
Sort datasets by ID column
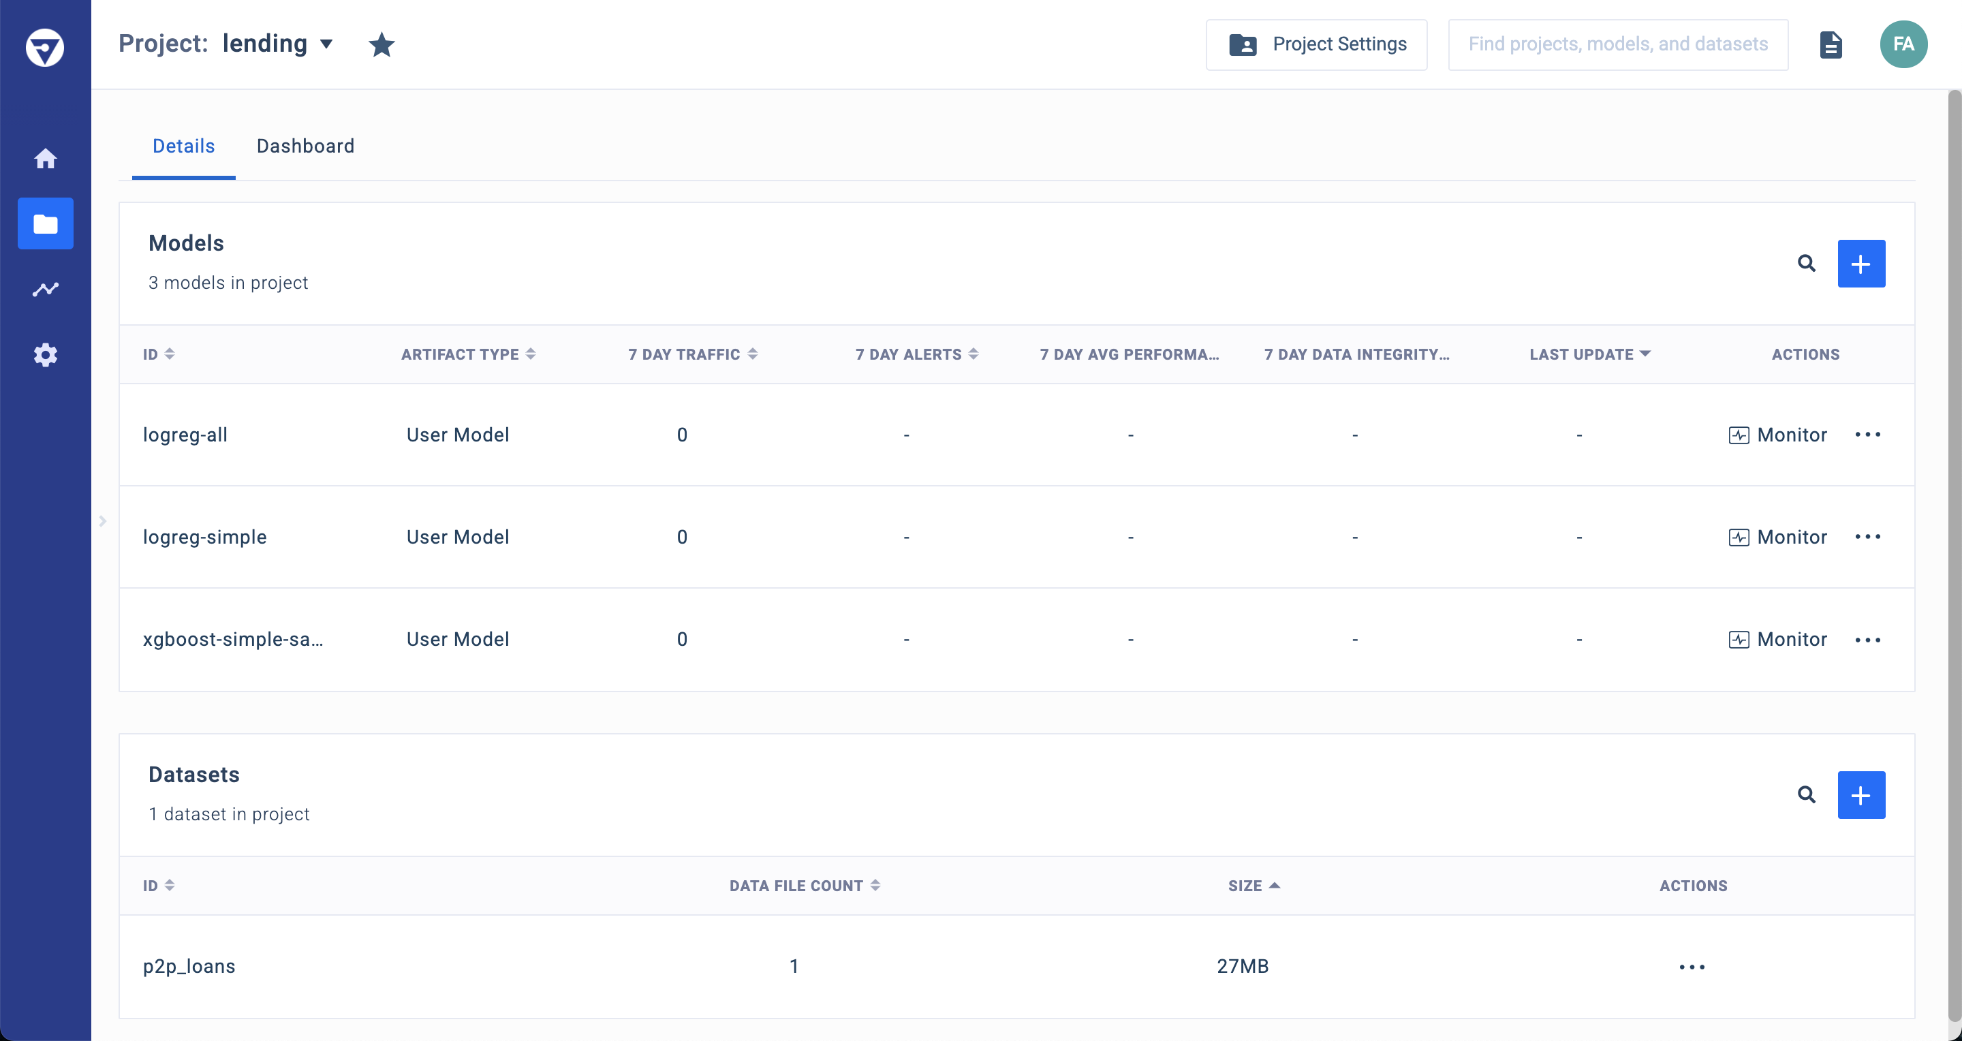point(159,886)
